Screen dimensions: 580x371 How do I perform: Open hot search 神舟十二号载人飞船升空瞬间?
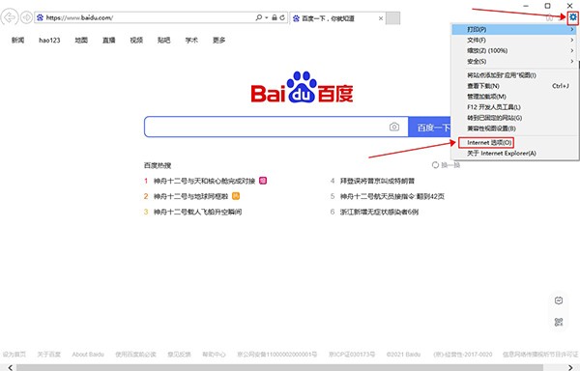point(197,213)
